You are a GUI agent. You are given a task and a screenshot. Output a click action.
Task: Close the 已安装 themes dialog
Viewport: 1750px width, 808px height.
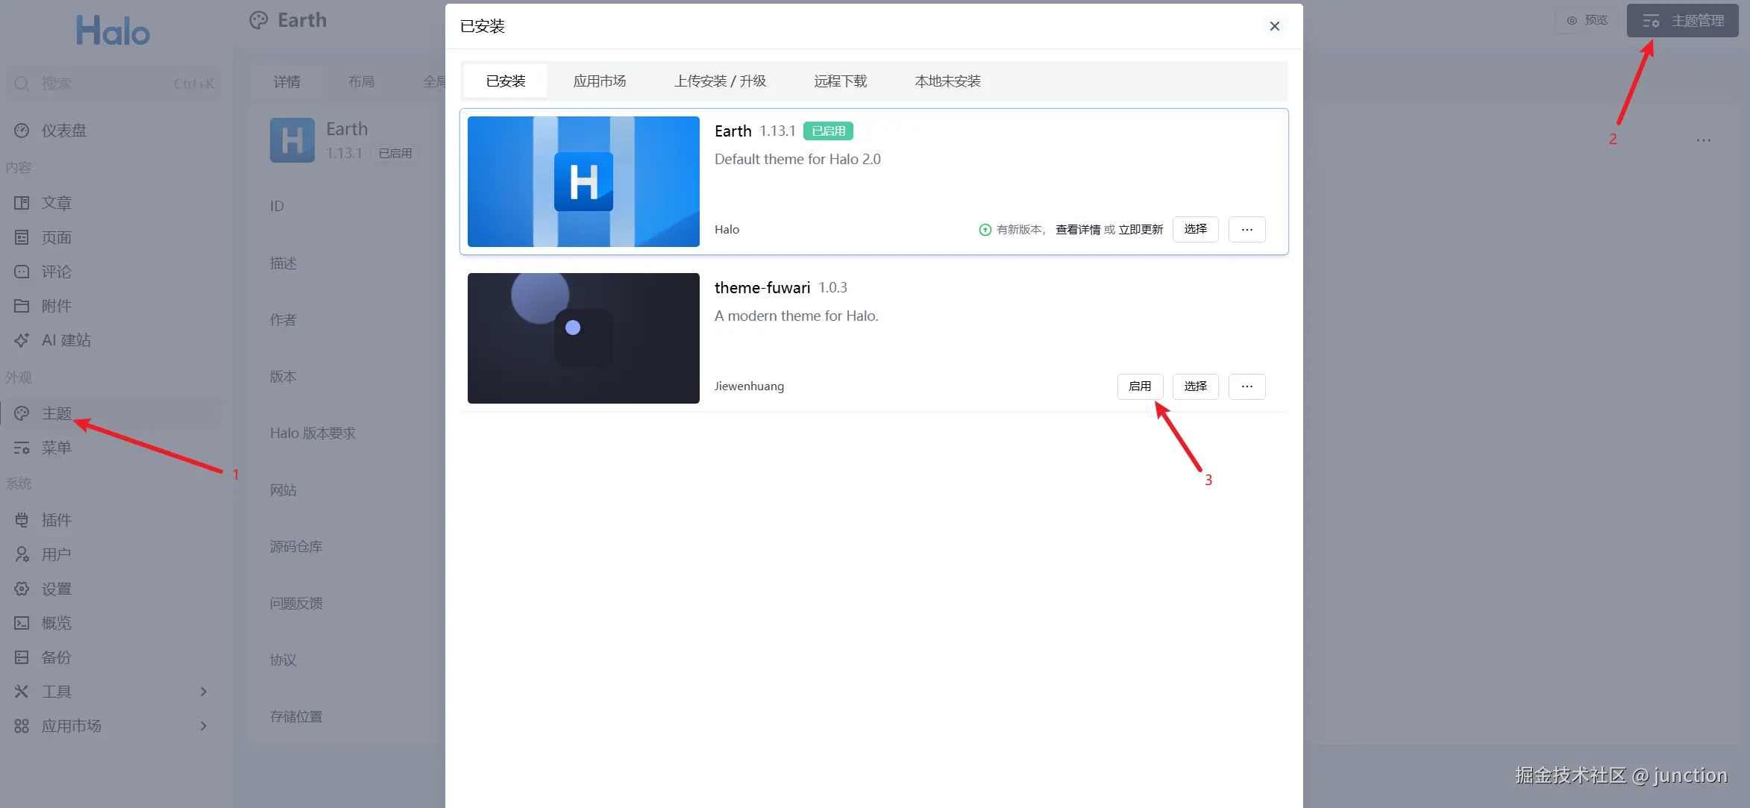[x=1274, y=26]
